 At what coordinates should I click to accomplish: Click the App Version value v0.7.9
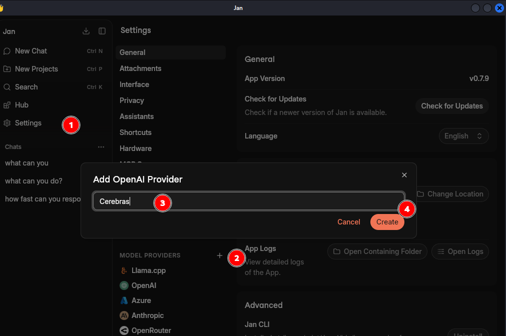[479, 78]
